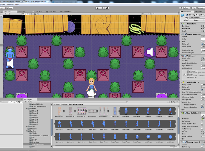Open the scene effects dropdown arrow
This screenshot has width=205, height=151.
pos(37,14)
